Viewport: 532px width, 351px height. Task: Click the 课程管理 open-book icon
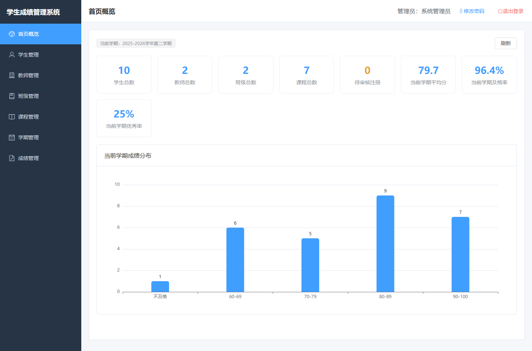12,117
